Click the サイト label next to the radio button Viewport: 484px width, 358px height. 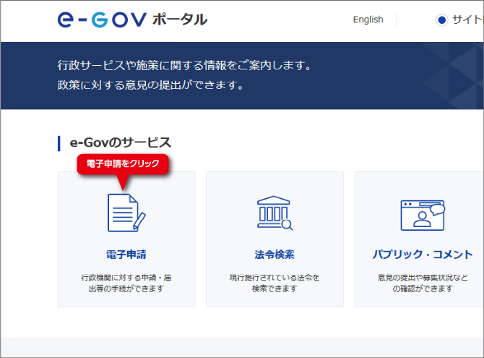pos(467,20)
